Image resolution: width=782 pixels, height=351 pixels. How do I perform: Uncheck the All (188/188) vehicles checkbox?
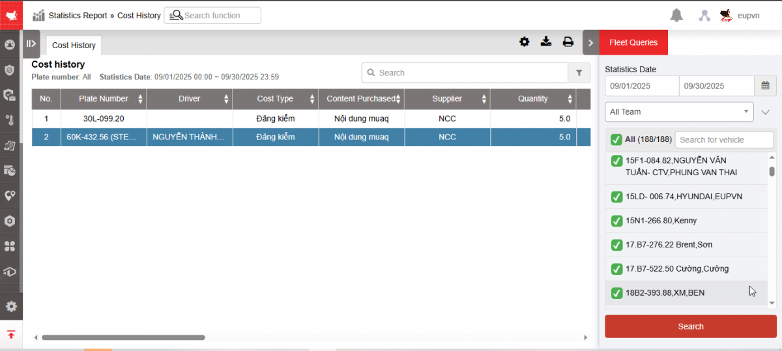[616, 139]
